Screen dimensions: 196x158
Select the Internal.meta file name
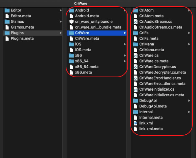click(x=151, y=118)
